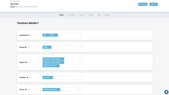
Task: Go to the Tekst step
Action: pyautogui.click(x=99, y=15)
